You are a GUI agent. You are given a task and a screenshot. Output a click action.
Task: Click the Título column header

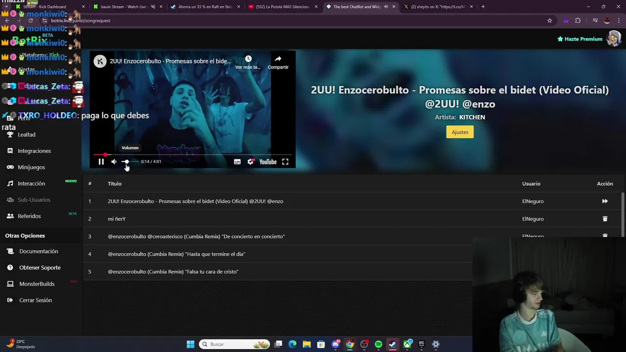tap(114, 183)
